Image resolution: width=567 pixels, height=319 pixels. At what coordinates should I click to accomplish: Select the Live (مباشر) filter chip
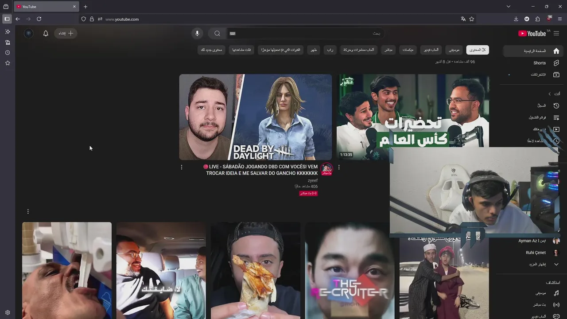click(388, 50)
